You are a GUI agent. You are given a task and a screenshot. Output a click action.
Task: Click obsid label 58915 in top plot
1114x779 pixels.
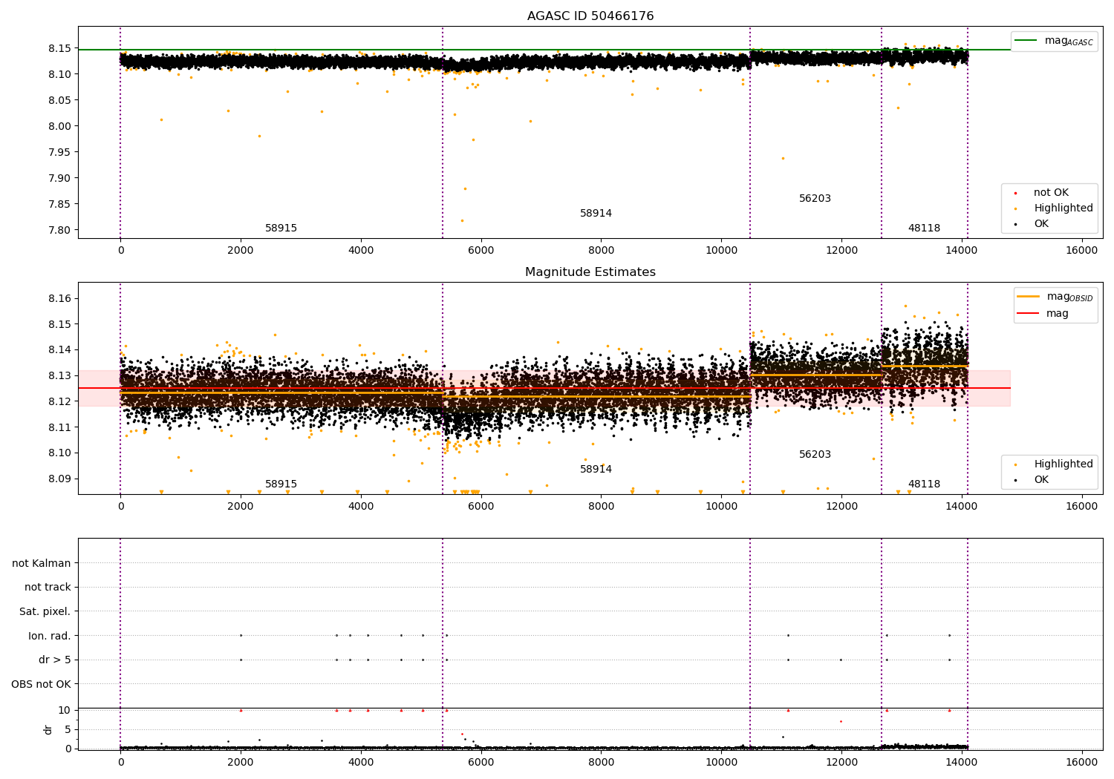click(281, 229)
